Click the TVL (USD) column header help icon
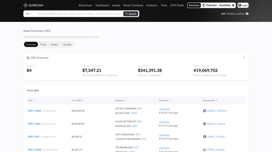 pos(83,100)
